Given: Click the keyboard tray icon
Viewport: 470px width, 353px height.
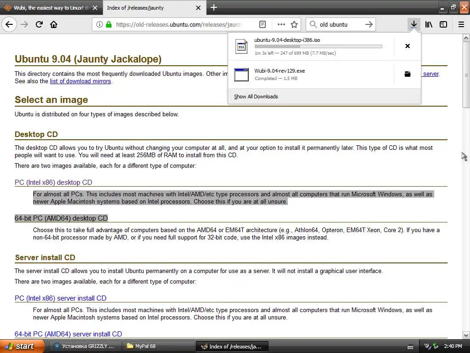Looking at the screenshot, I should pyautogui.click(x=411, y=347).
